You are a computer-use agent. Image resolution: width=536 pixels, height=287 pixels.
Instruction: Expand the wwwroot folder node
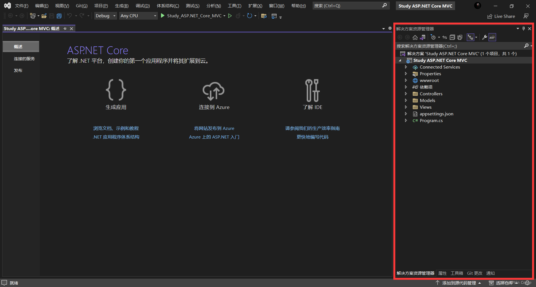pyautogui.click(x=406, y=81)
